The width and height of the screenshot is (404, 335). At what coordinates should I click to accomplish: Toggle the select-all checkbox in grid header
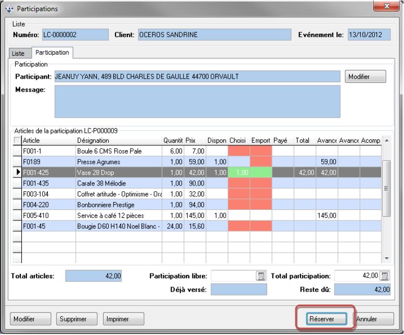18,141
